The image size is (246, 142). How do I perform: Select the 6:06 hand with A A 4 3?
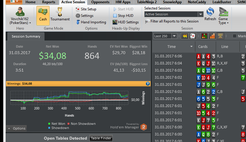199,56
